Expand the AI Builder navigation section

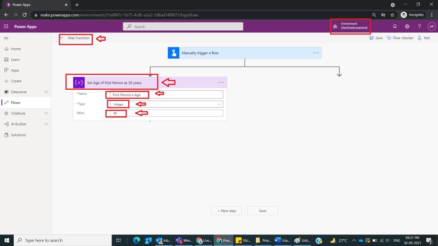(x=46, y=124)
